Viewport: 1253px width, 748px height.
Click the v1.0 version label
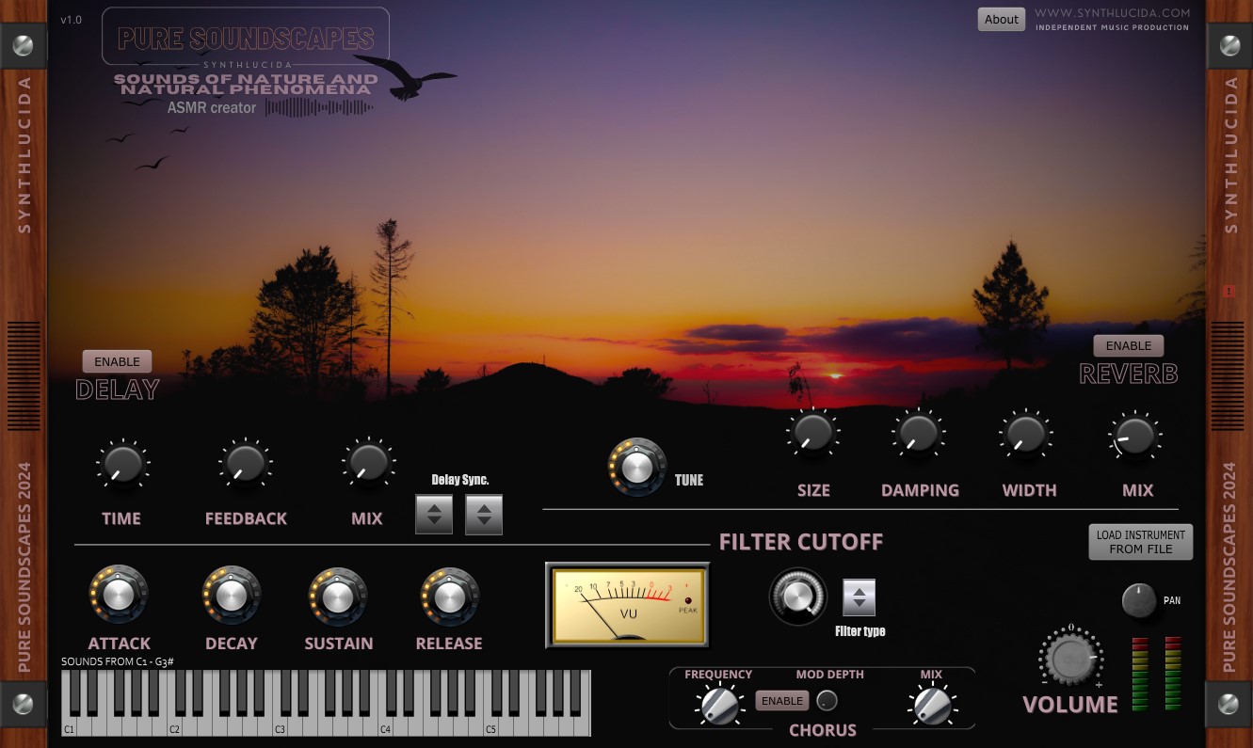71,20
